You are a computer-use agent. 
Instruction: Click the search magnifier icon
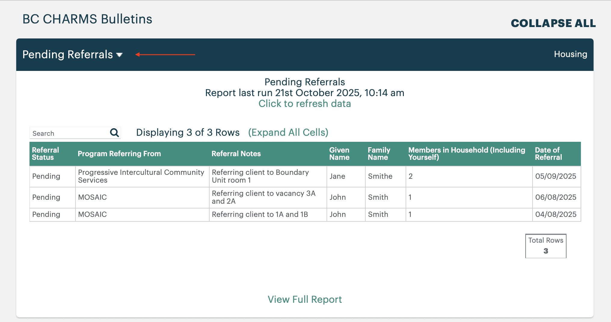coord(115,132)
